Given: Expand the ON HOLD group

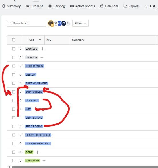Looking at the screenshot, I should coord(21,57).
